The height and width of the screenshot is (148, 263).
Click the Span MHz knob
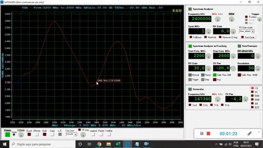tap(208, 31)
